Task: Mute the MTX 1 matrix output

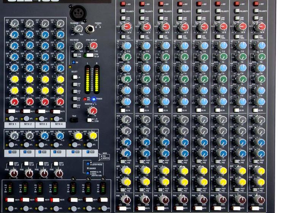Action: tap(11, 111)
